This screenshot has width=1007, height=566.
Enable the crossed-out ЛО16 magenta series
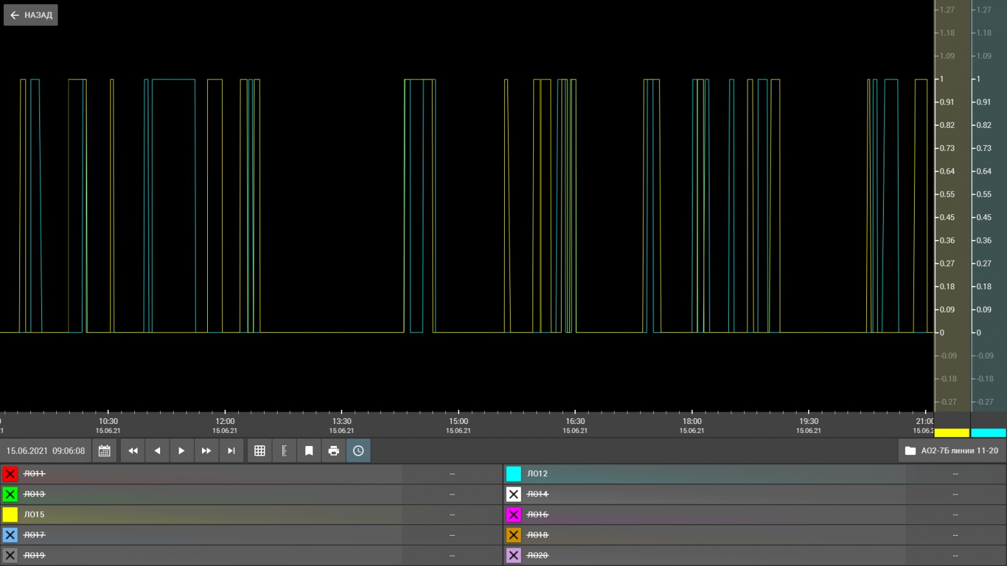[514, 514]
